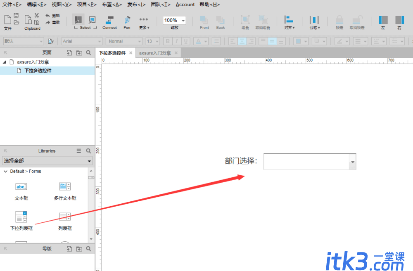Select the contained selection mode tool
The height and width of the screenshot is (271, 413).
pos(92,19)
